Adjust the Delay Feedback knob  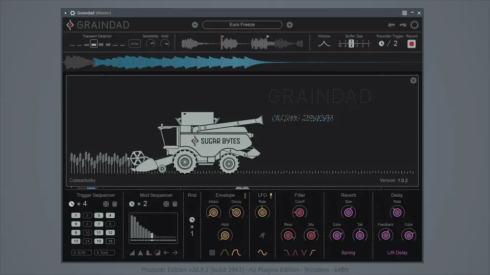coord(386,235)
